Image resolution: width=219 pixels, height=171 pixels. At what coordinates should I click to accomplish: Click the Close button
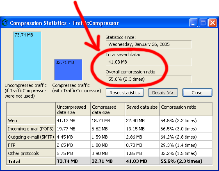click(x=197, y=93)
